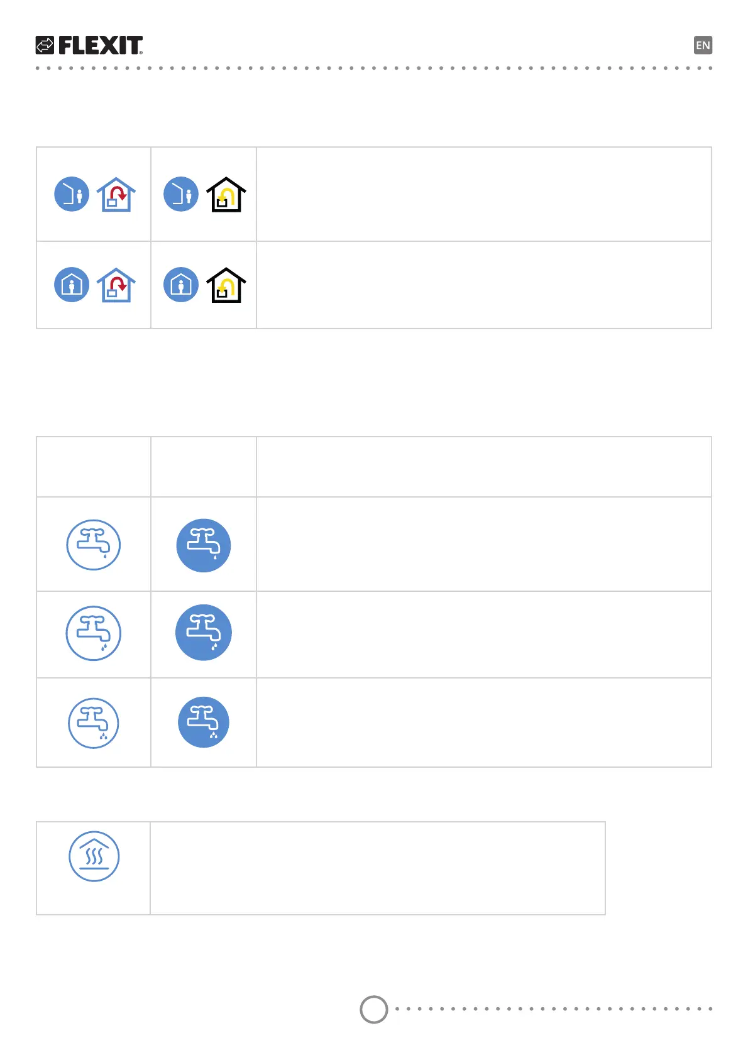Image resolution: width=748 pixels, height=1058 pixels.
Task: Select the person-in-house icon beside the red-arrow house
Action: pyautogui.click(x=72, y=285)
